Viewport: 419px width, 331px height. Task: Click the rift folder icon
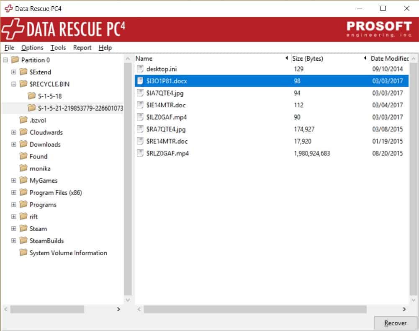[x=23, y=216]
